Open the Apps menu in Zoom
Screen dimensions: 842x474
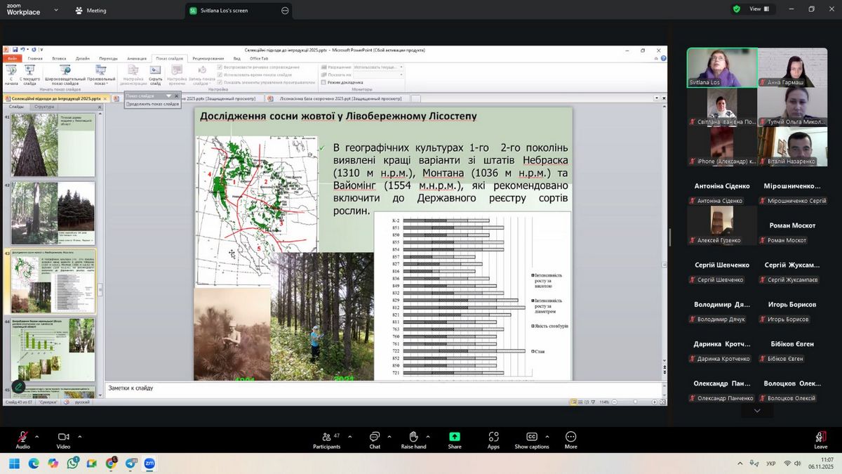(x=493, y=440)
